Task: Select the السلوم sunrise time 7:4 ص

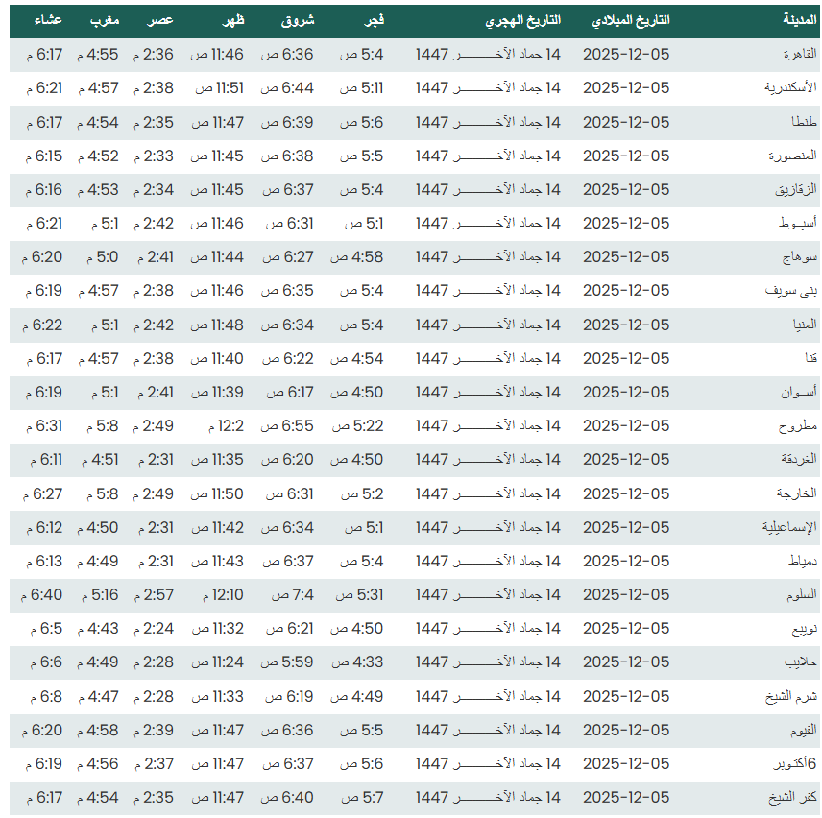Action: 292,595
